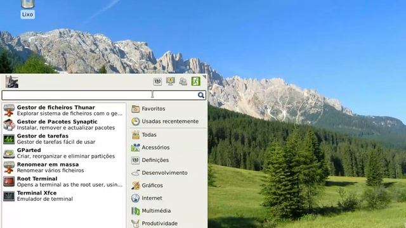The image size is (406, 228).
Task: Switch users via the grey people icon
Action: pos(183,82)
